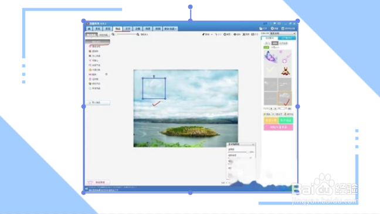Click the floppy Save and share icon
This screenshot has width=380, height=214.
pyautogui.click(x=283, y=29)
